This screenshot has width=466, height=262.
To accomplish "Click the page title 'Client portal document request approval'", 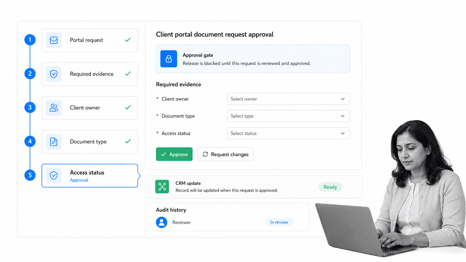I will [215, 35].
